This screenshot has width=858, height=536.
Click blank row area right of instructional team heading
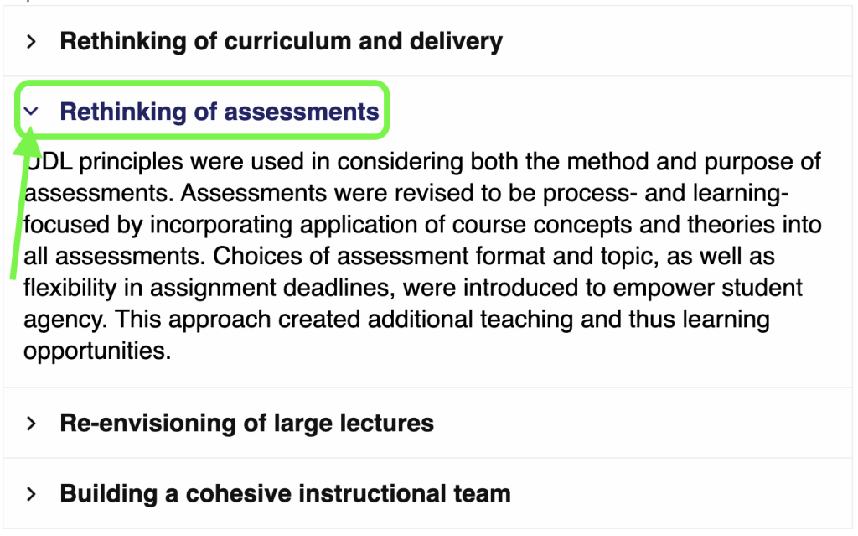pos(680,494)
